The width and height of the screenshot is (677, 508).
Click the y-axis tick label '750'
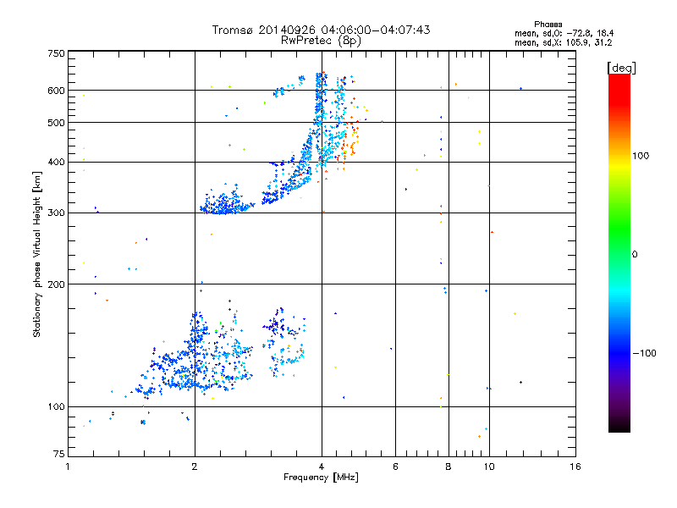[x=56, y=53]
